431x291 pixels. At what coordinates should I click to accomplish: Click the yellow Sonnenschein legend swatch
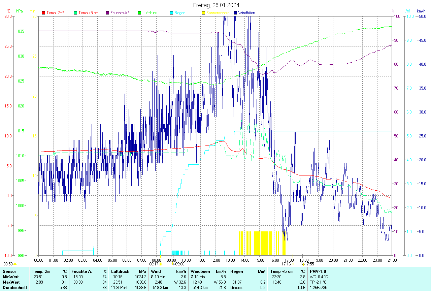coord(203,13)
